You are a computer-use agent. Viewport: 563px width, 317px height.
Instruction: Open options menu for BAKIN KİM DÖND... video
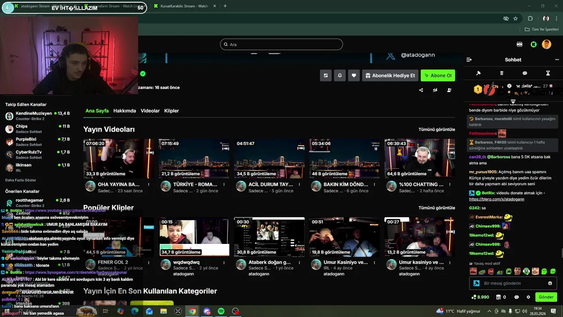point(374,184)
